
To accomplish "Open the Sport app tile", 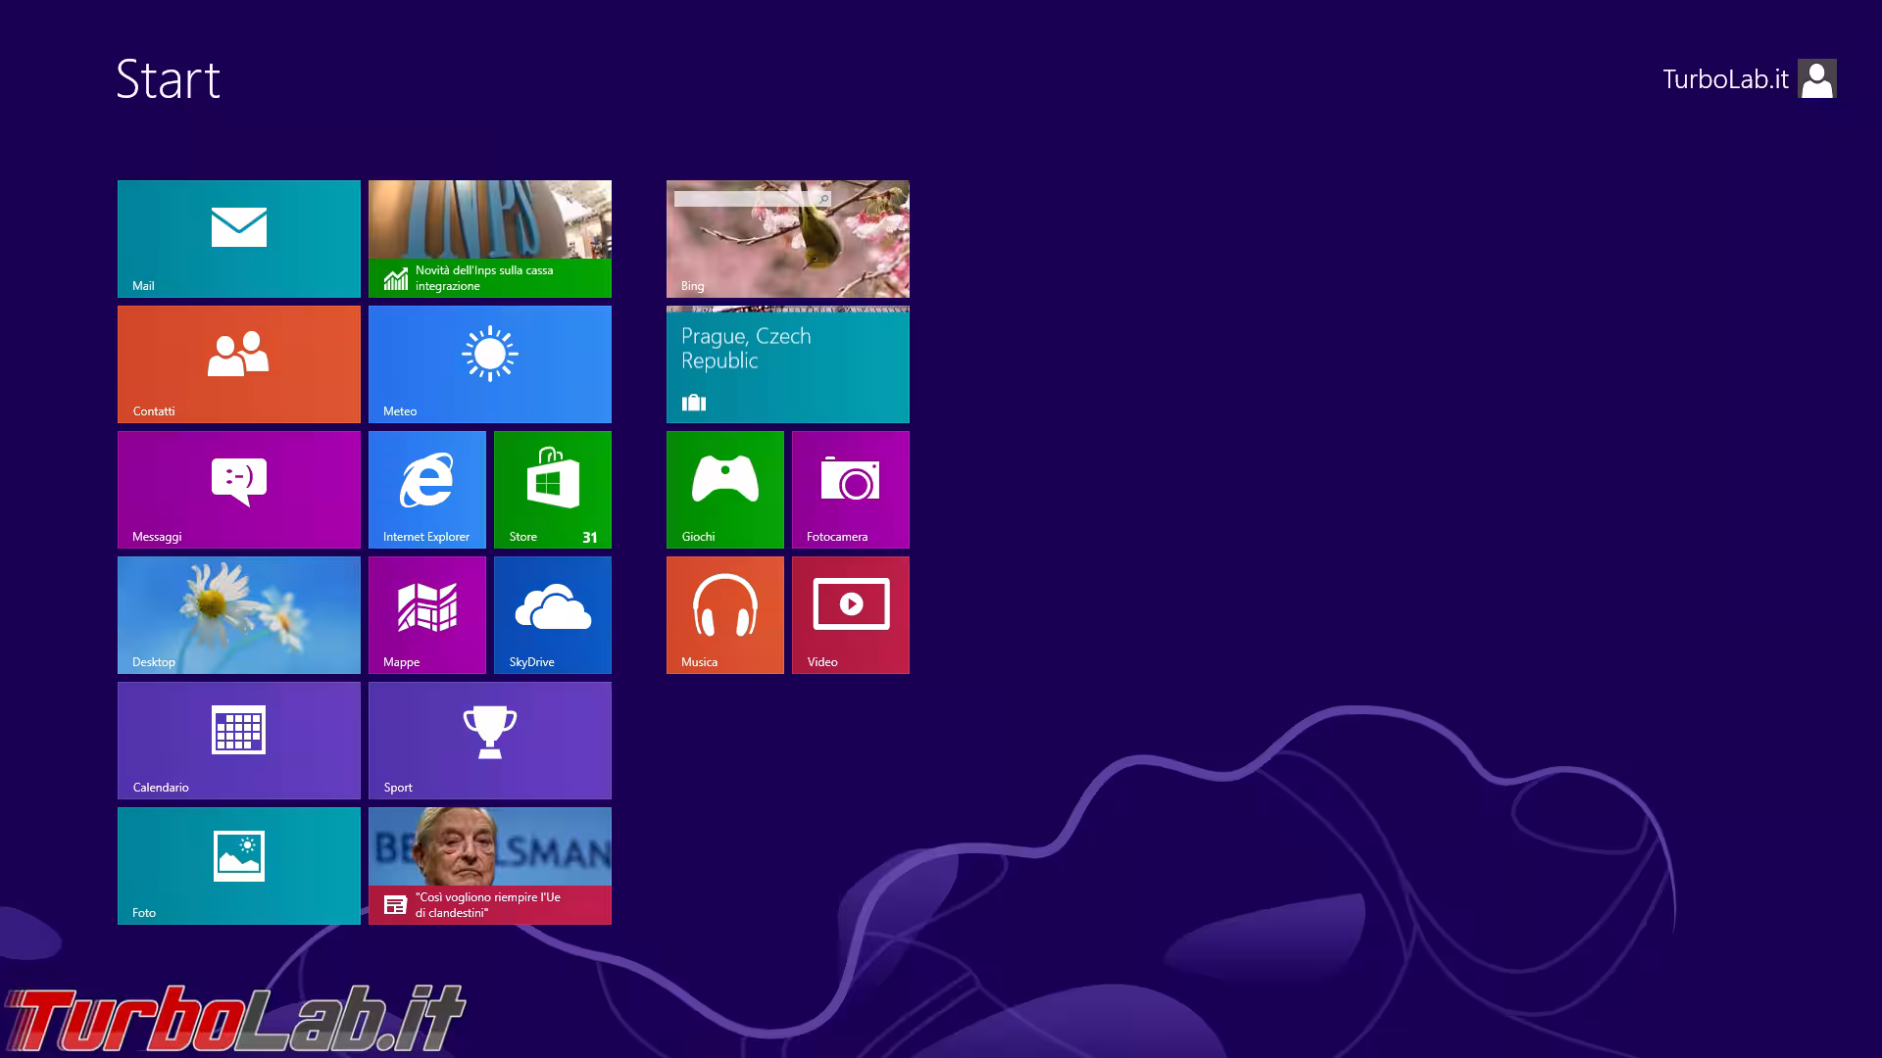I will [490, 740].
